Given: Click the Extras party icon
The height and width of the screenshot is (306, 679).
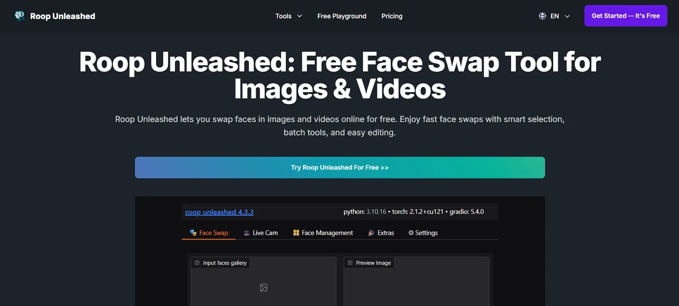Looking at the screenshot, I should [x=371, y=233].
